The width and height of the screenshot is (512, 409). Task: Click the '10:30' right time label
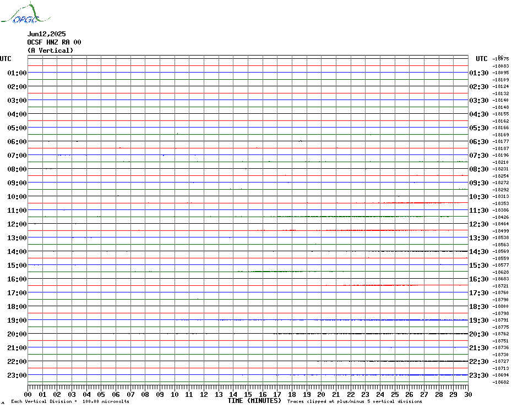coord(479,197)
